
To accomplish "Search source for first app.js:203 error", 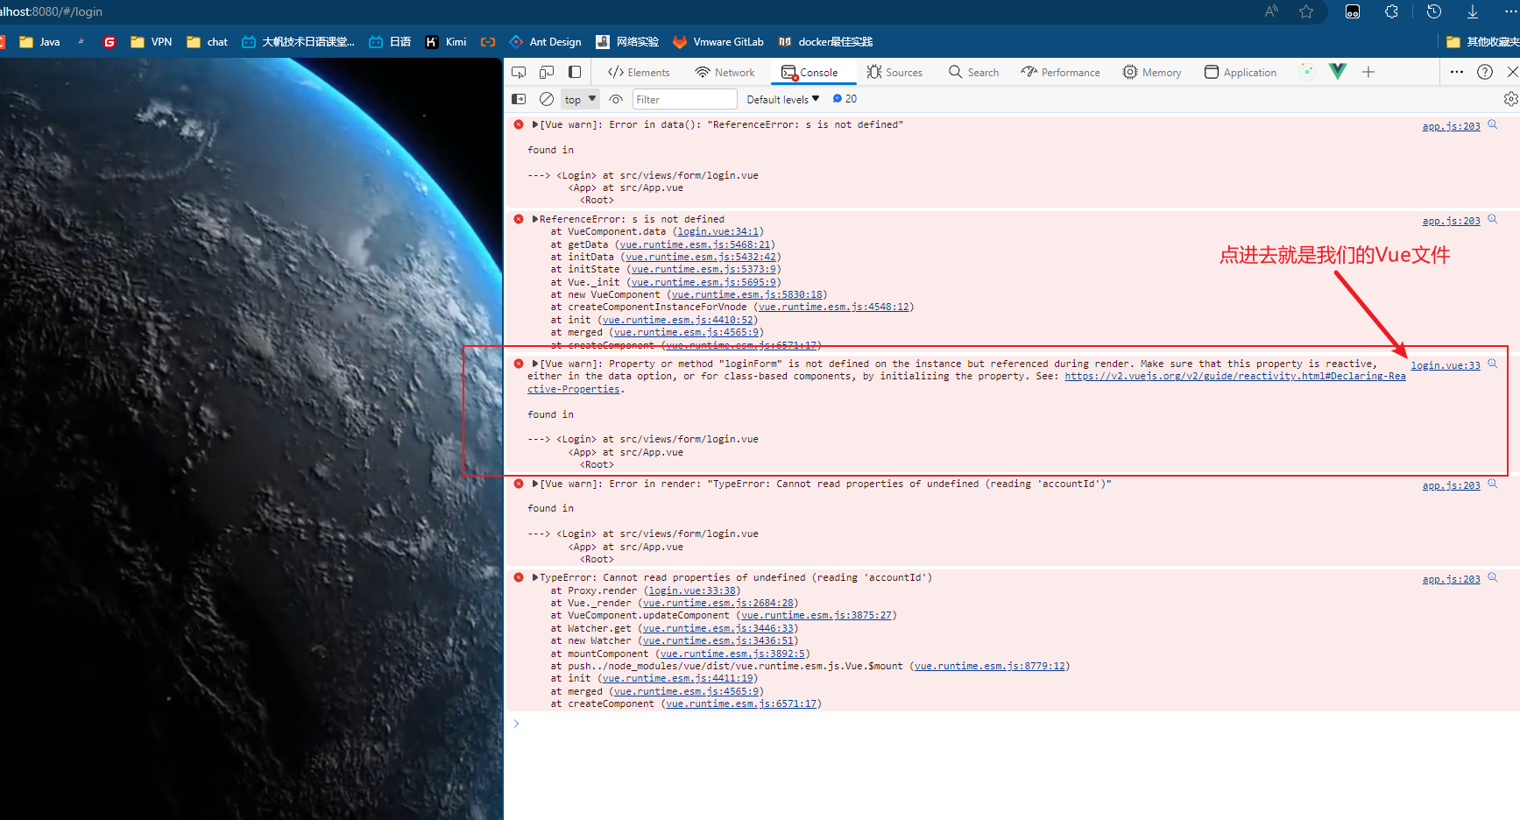I will (1493, 124).
